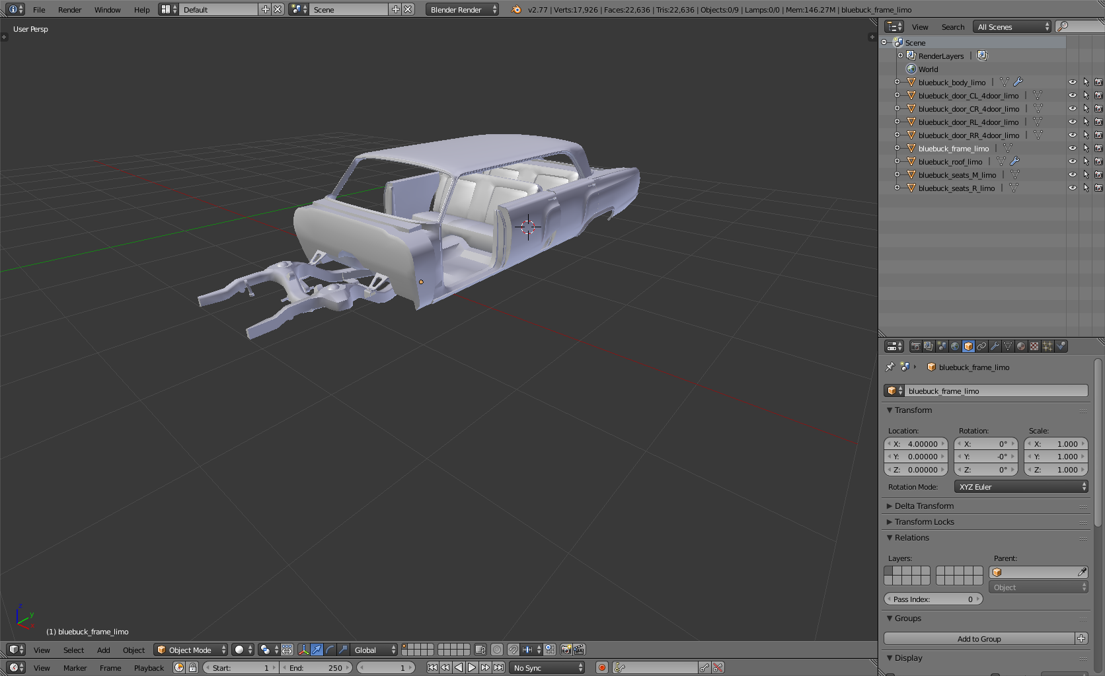Open the World properties tab (globe icon)

955,346
